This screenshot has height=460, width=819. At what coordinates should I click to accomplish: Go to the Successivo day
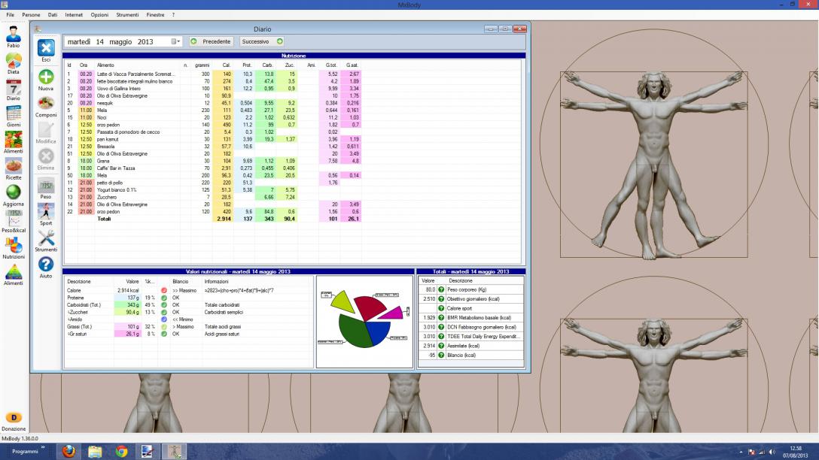click(262, 41)
